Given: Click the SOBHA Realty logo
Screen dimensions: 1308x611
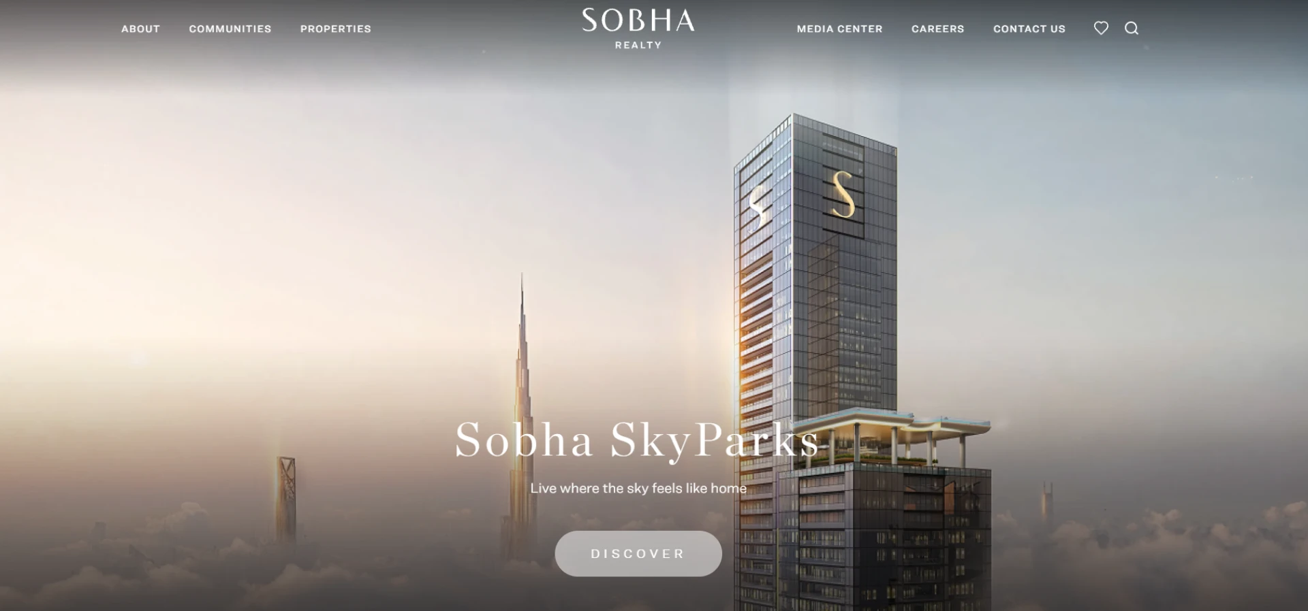Looking at the screenshot, I should [638, 29].
